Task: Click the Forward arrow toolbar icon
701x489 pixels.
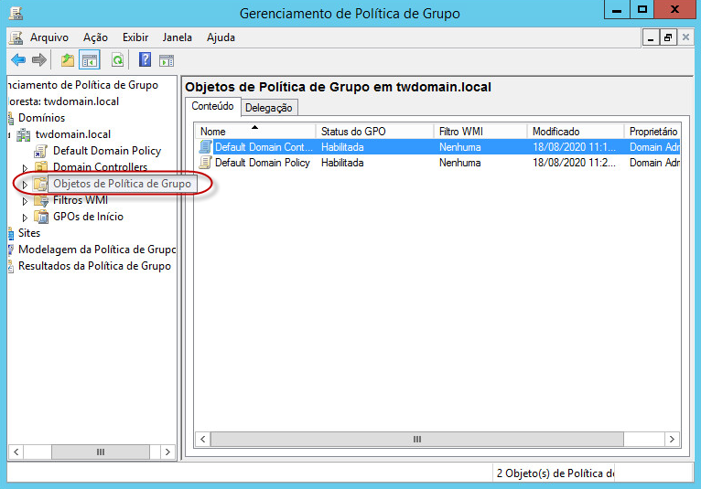Action: (39, 59)
